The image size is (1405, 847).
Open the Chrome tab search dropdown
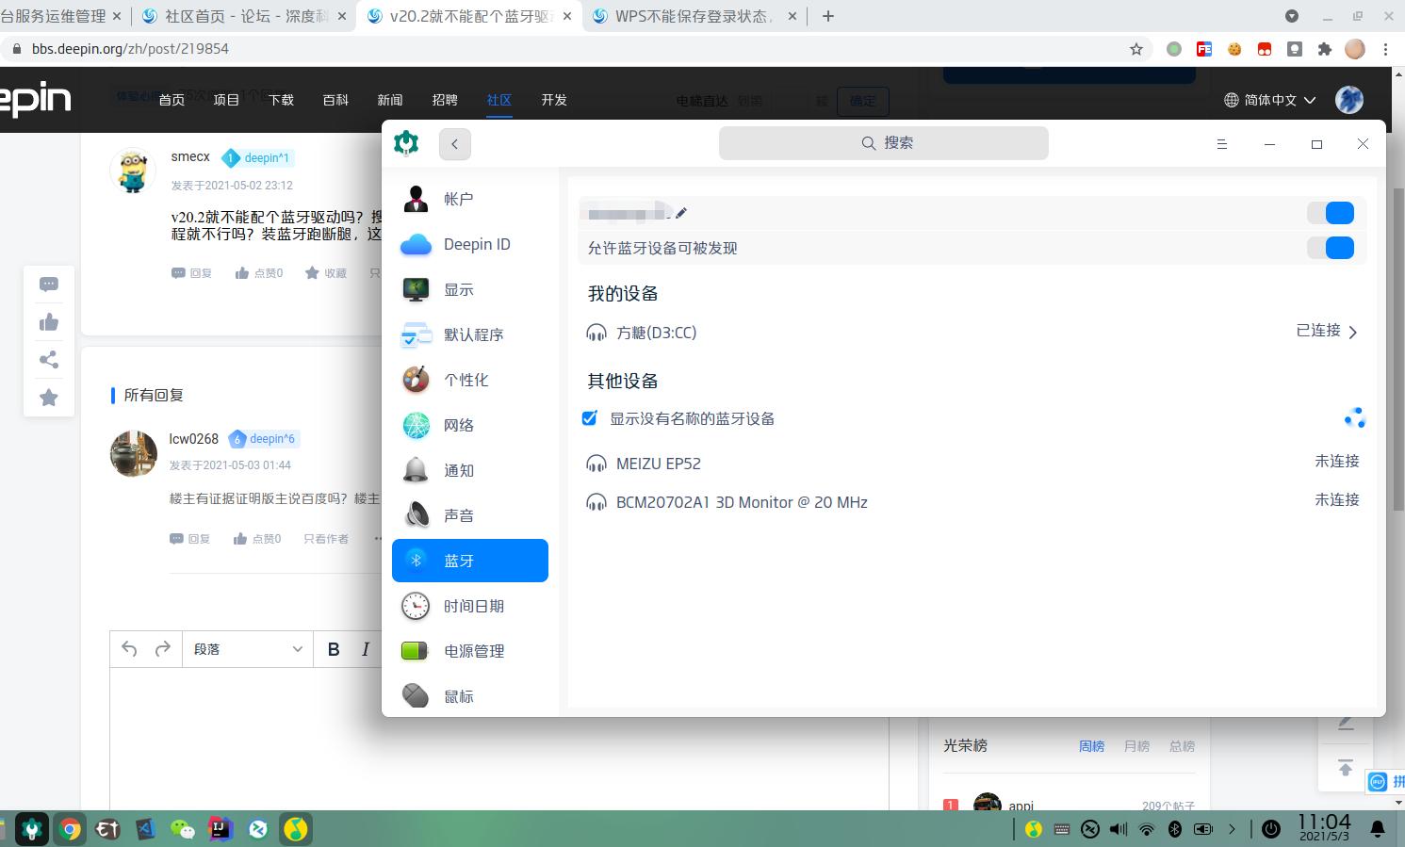(x=1292, y=16)
